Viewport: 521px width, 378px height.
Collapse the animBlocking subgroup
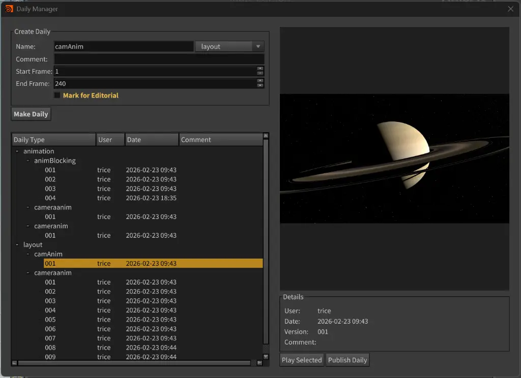[28, 161]
